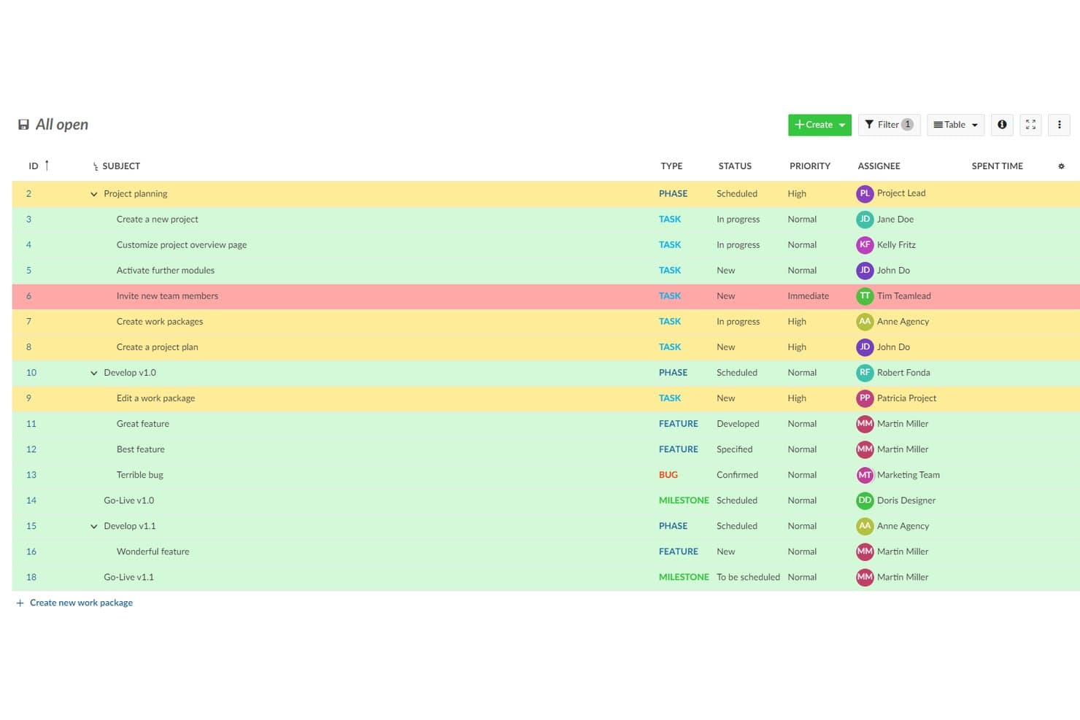Click the Wonderful feature subject
The width and height of the screenshot is (1080, 720).
click(x=153, y=551)
